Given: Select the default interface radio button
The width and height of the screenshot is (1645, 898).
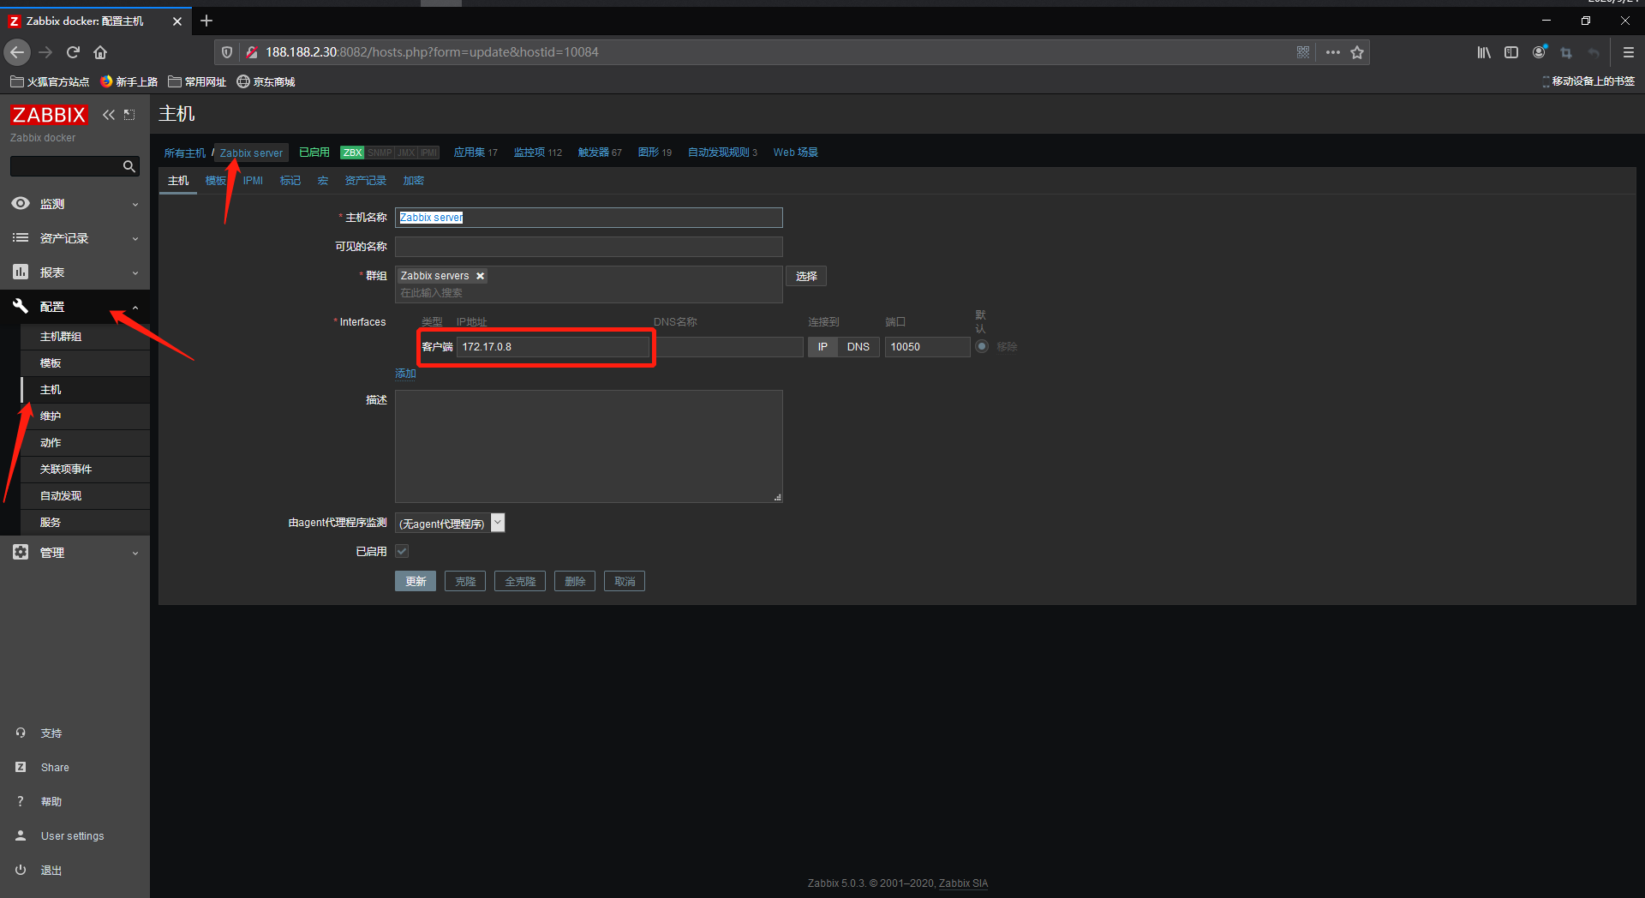Looking at the screenshot, I should point(982,346).
